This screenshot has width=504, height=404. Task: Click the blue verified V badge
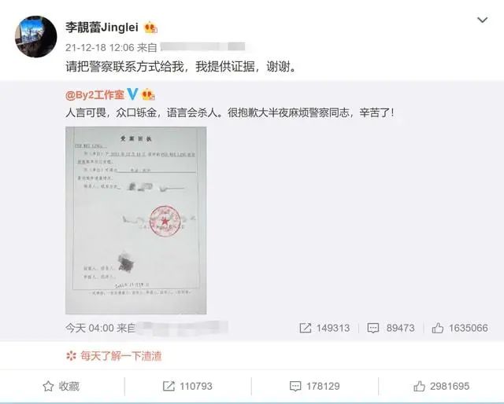[132, 94]
